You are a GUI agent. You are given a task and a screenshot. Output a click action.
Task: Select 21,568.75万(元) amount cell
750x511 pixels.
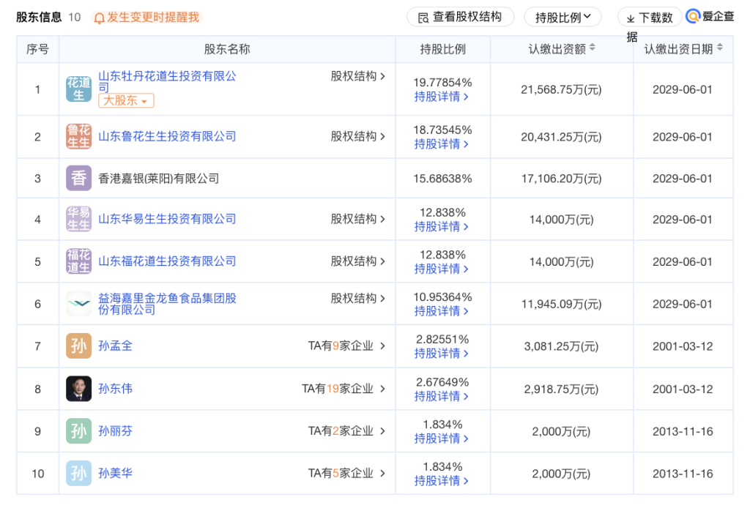tap(561, 90)
